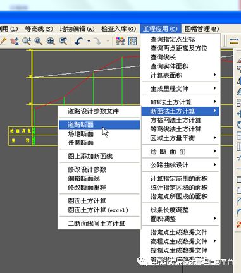
Task: Click the four-squares array icon in the right toolbar
Action: [238, 103]
